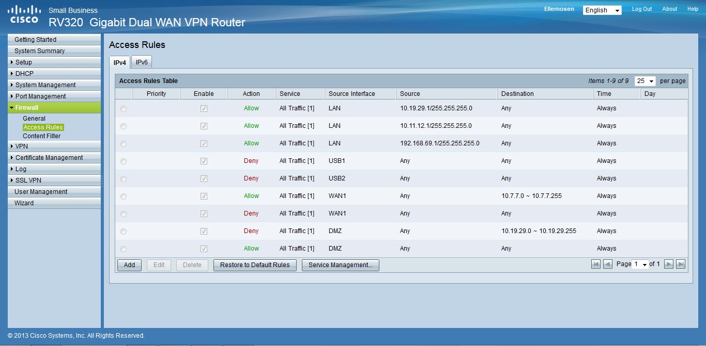Expand the DHCP menu

[x=54, y=73]
